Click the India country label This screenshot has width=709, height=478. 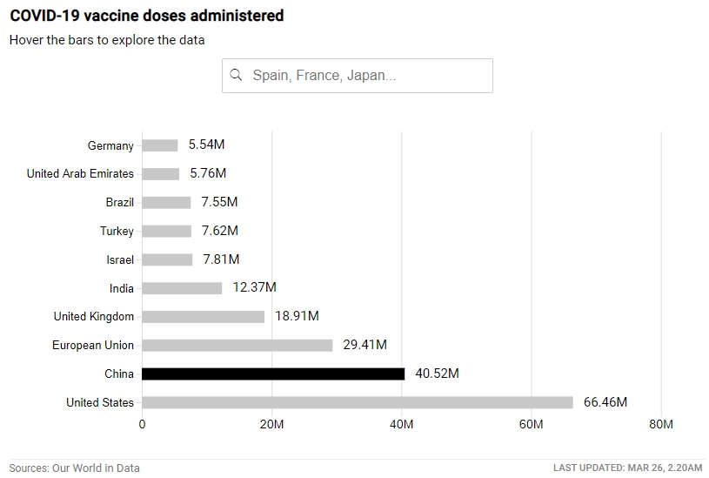pos(122,288)
